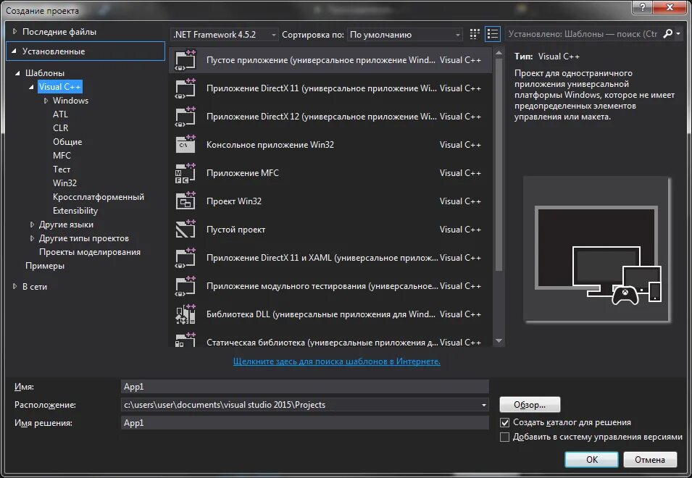The height and width of the screenshot is (478, 692).
Task: Click the template list scroll down arrow
Action: coord(499,340)
